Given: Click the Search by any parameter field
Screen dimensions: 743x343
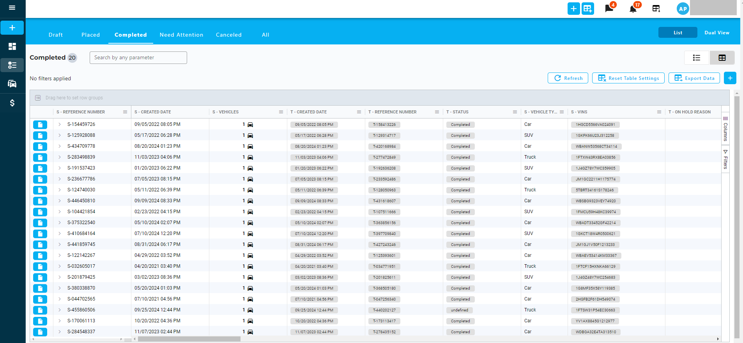Looking at the screenshot, I should (x=138, y=58).
